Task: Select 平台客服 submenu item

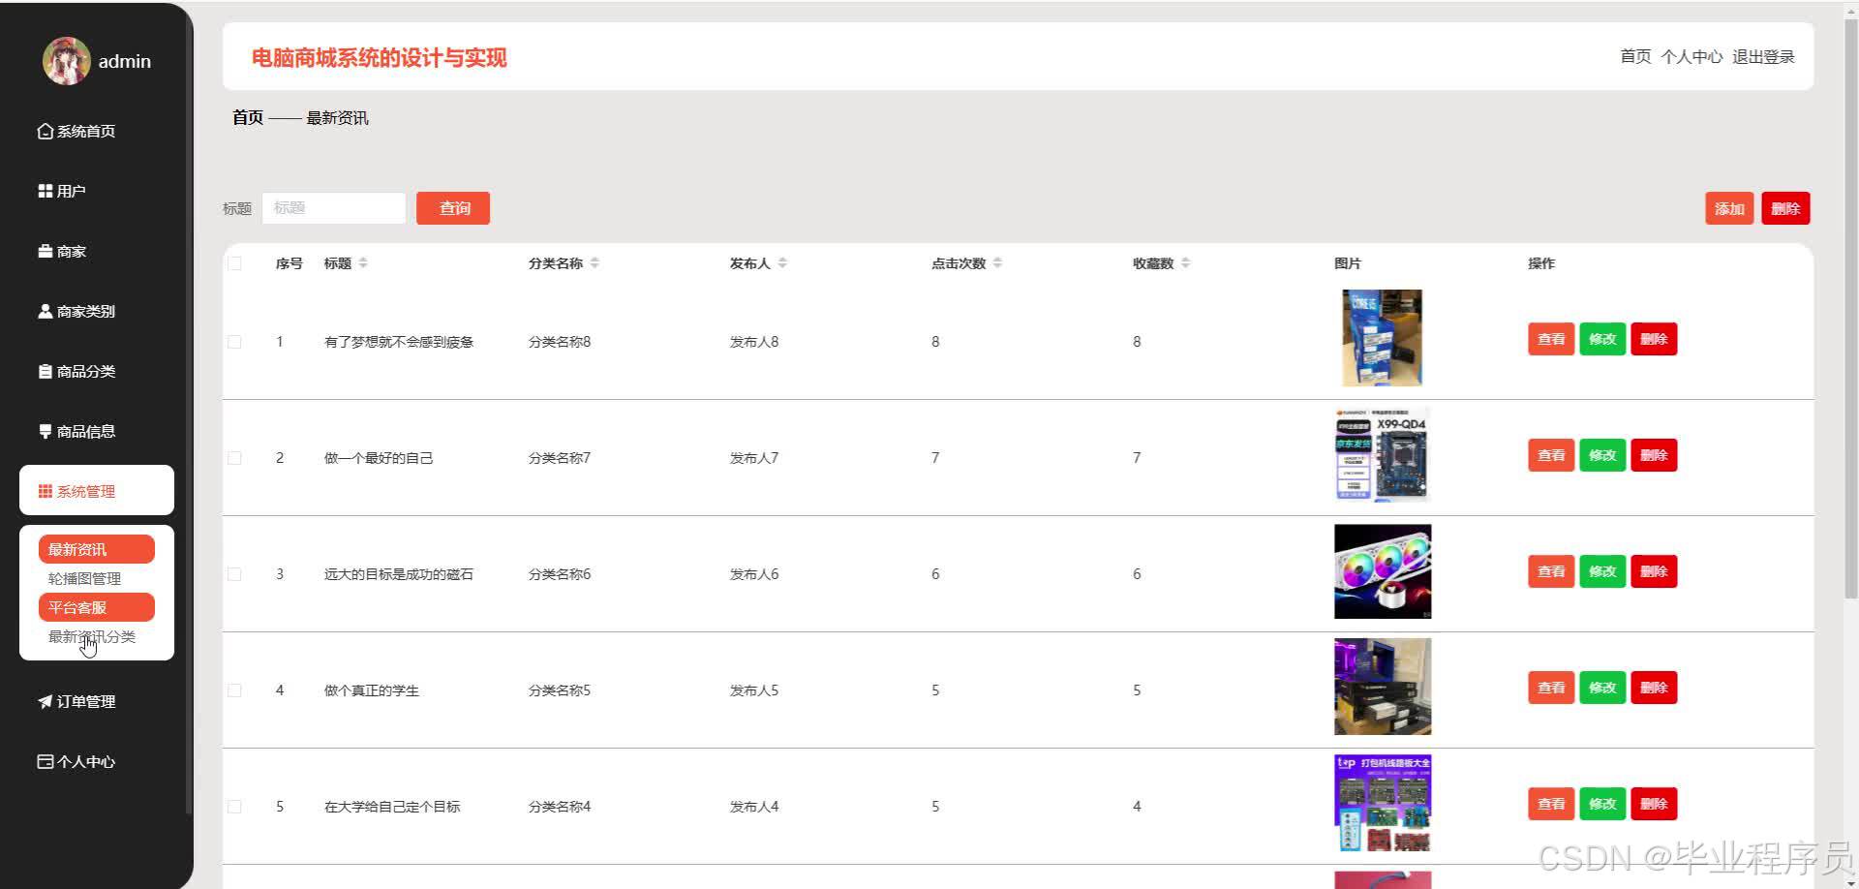Action: point(97,607)
